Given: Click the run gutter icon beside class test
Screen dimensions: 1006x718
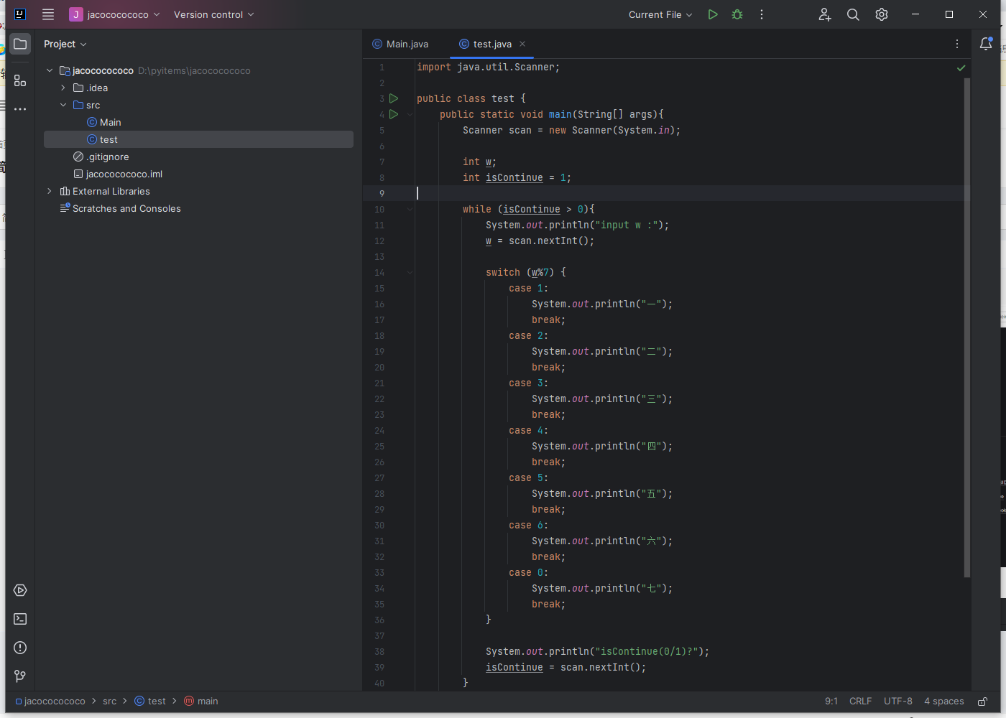Looking at the screenshot, I should (394, 98).
